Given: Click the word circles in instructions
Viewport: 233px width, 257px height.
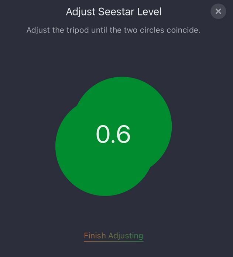Looking at the screenshot, I should coord(152,30).
